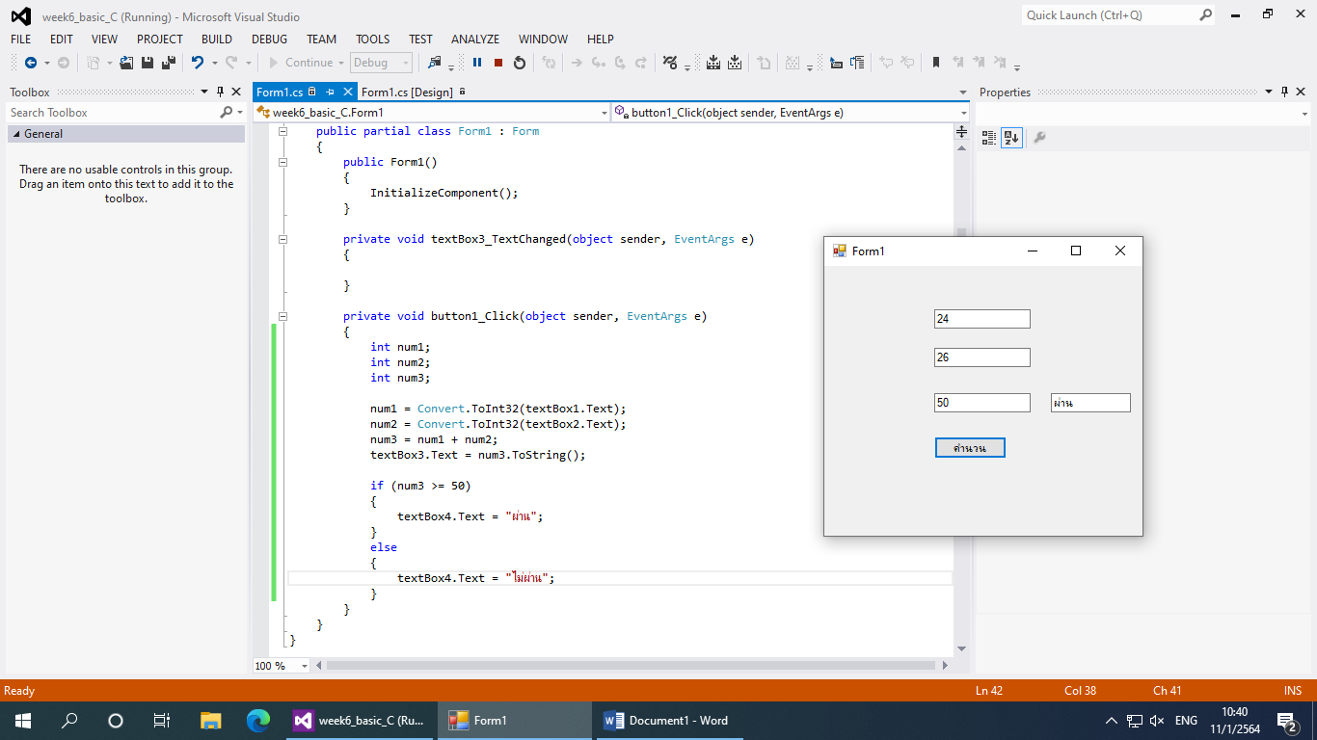The image size is (1317, 740).
Task: Click the bookmark icon in the toolbar
Action: [x=934, y=63]
